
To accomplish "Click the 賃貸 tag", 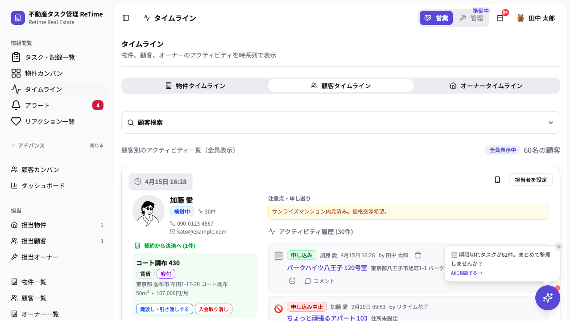I will [145, 274].
